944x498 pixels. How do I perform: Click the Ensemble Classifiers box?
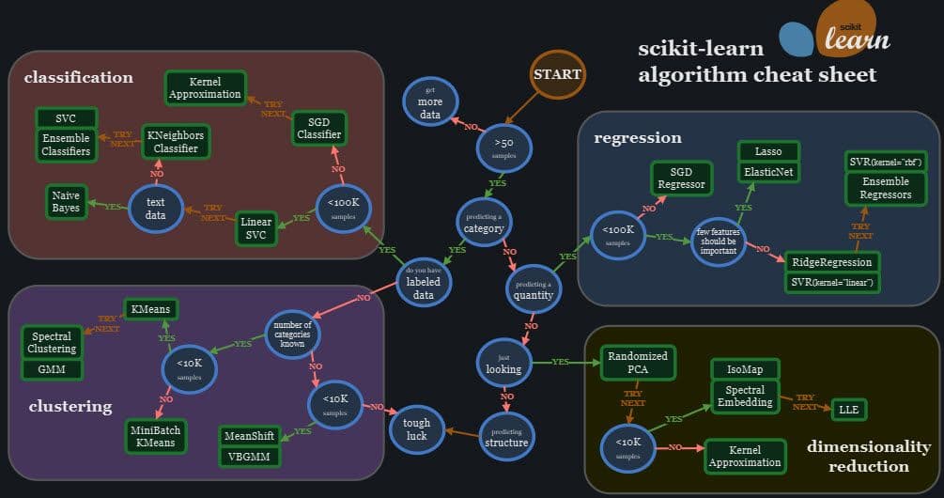[x=67, y=145]
